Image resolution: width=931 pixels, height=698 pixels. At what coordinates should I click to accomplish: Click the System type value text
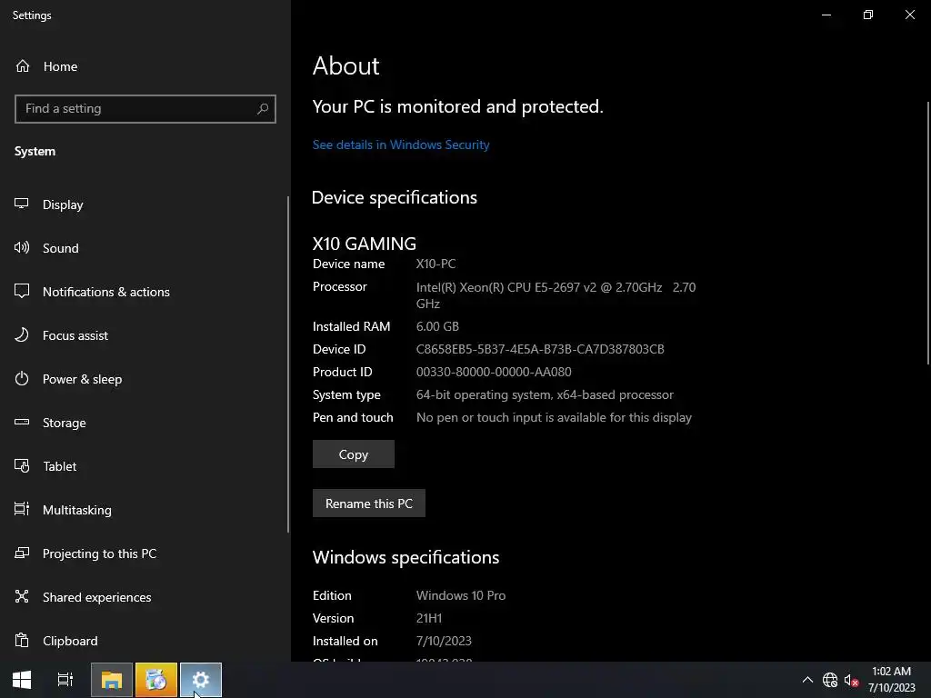(x=545, y=394)
